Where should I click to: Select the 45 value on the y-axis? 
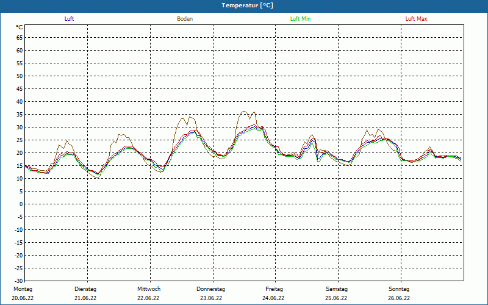point(20,89)
